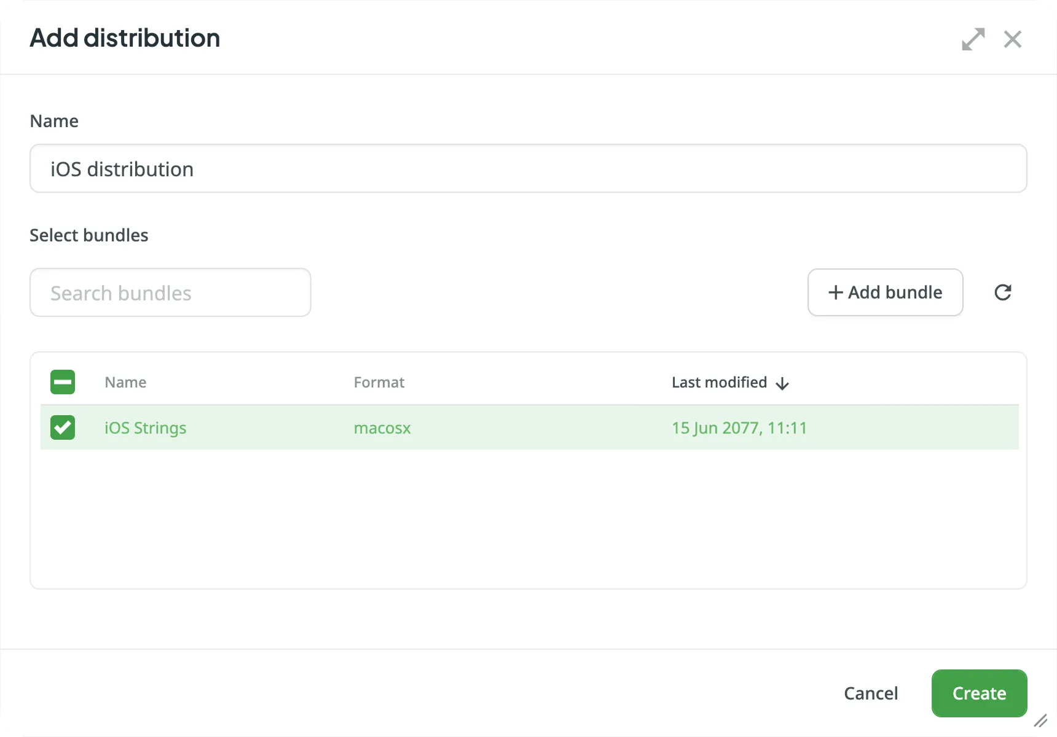Sort the table by Format column
The width and height of the screenshot is (1057, 737).
(379, 382)
